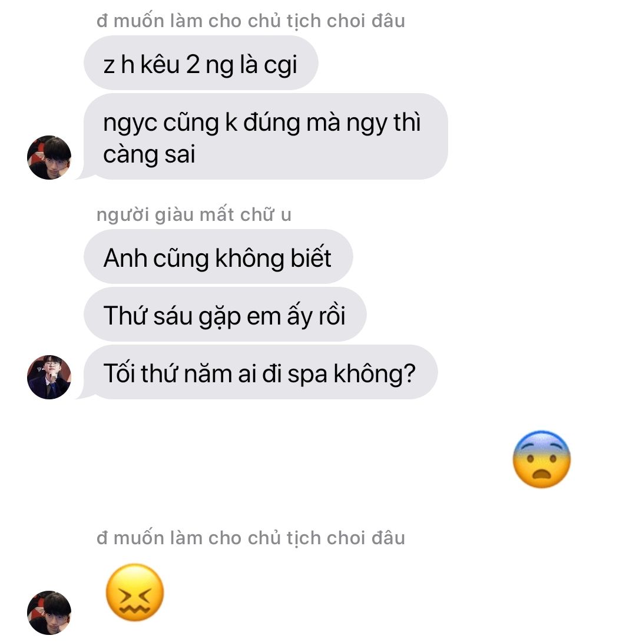The image size is (636, 642).
Task: Click the word 'spa' in the last message
Action: [x=307, y=375]
